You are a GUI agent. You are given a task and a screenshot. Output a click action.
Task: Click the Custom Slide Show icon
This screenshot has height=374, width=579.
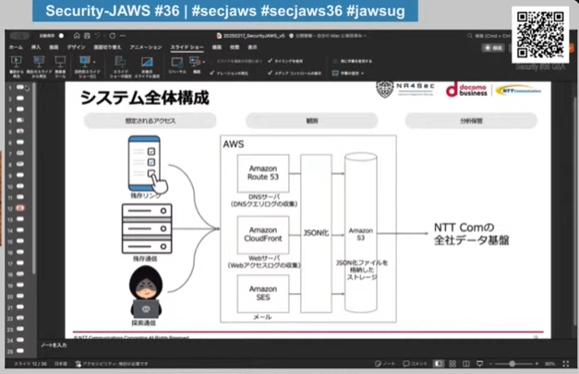pyautogui.click(x=85, y=62)
